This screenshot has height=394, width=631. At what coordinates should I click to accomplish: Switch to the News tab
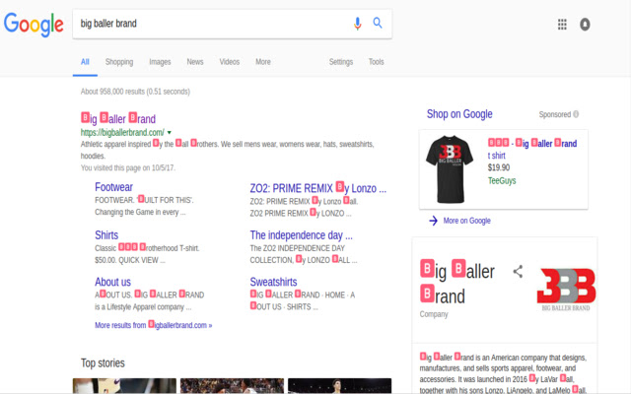195,62
